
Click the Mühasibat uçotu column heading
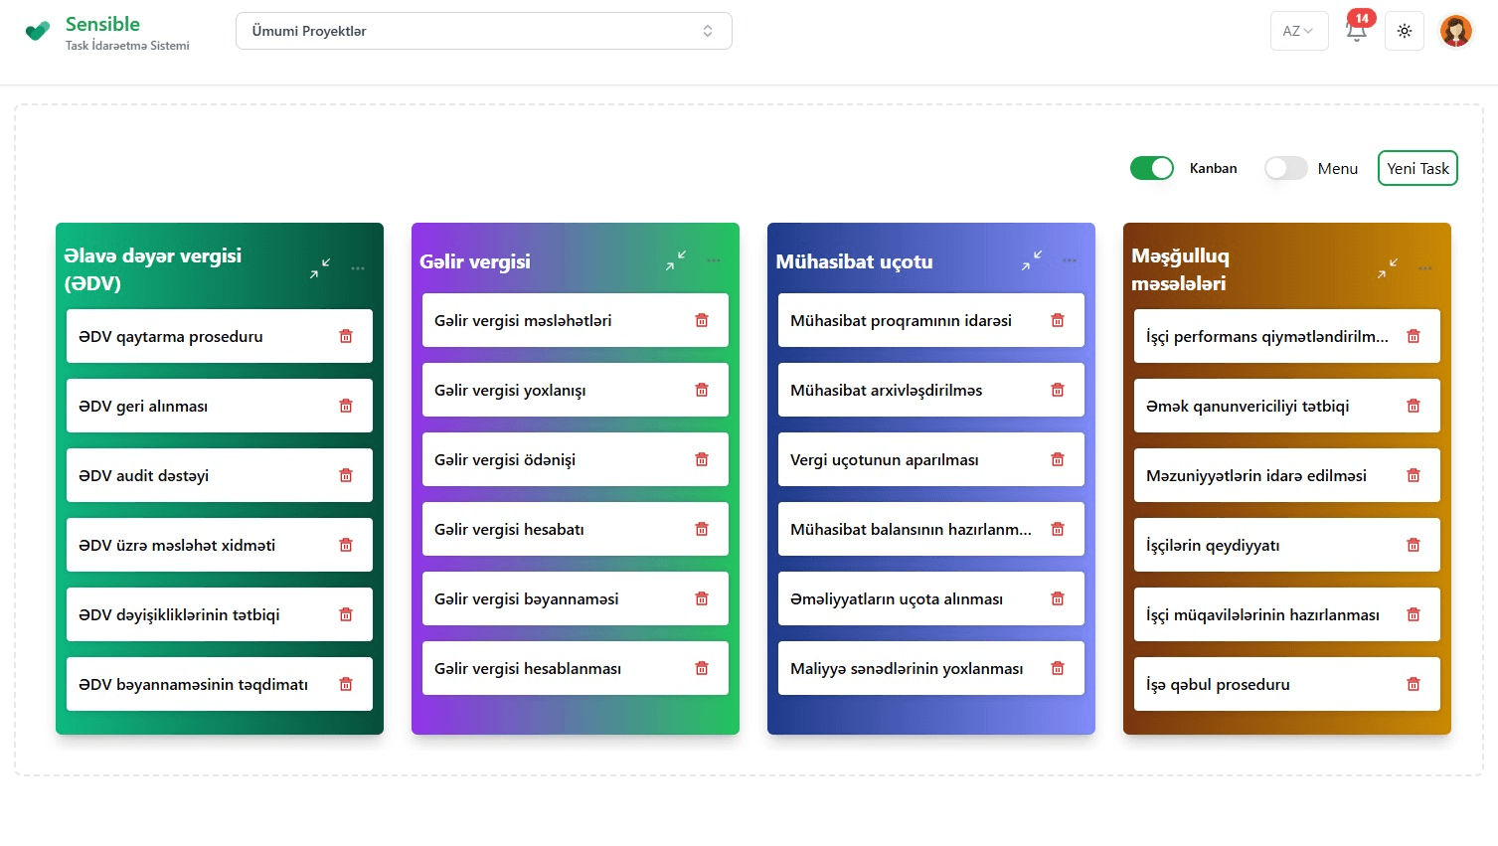854,261
